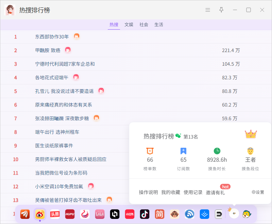This screenshot has width=272, height=224.
Task: Open the bilibili dock icon
Action: point(100,214)
